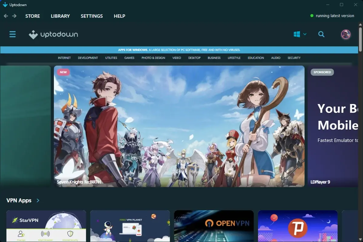Open the hamburger navigation menu
The width and height of the screenshot is (363, 242).
(12, 34)
